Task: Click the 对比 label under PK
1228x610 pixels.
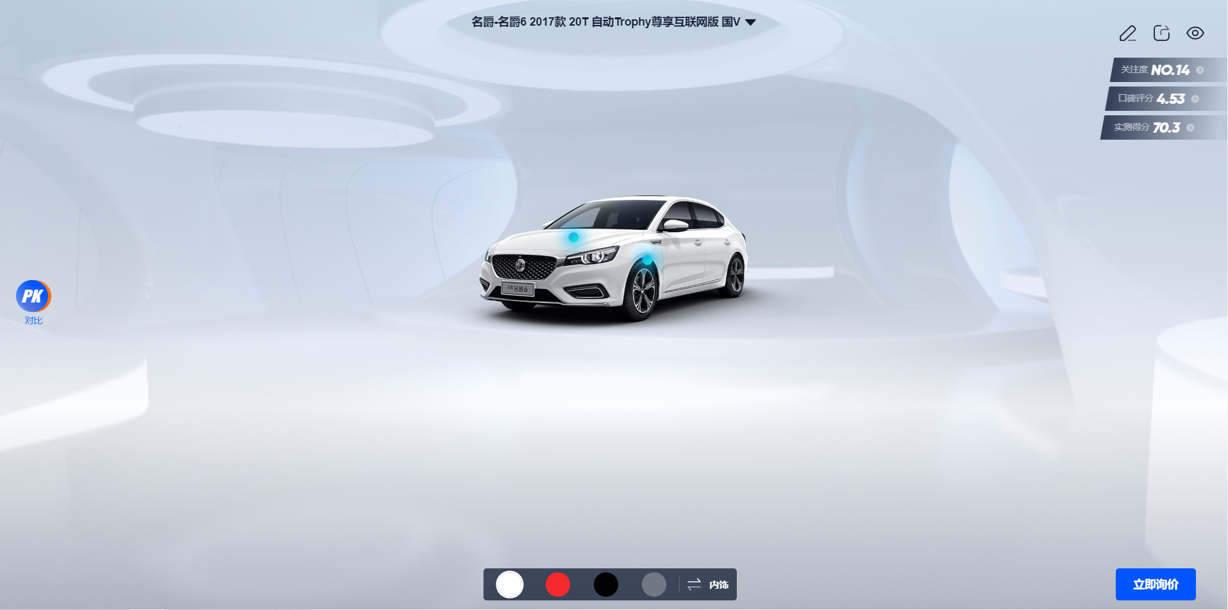Action: (33, 320)
